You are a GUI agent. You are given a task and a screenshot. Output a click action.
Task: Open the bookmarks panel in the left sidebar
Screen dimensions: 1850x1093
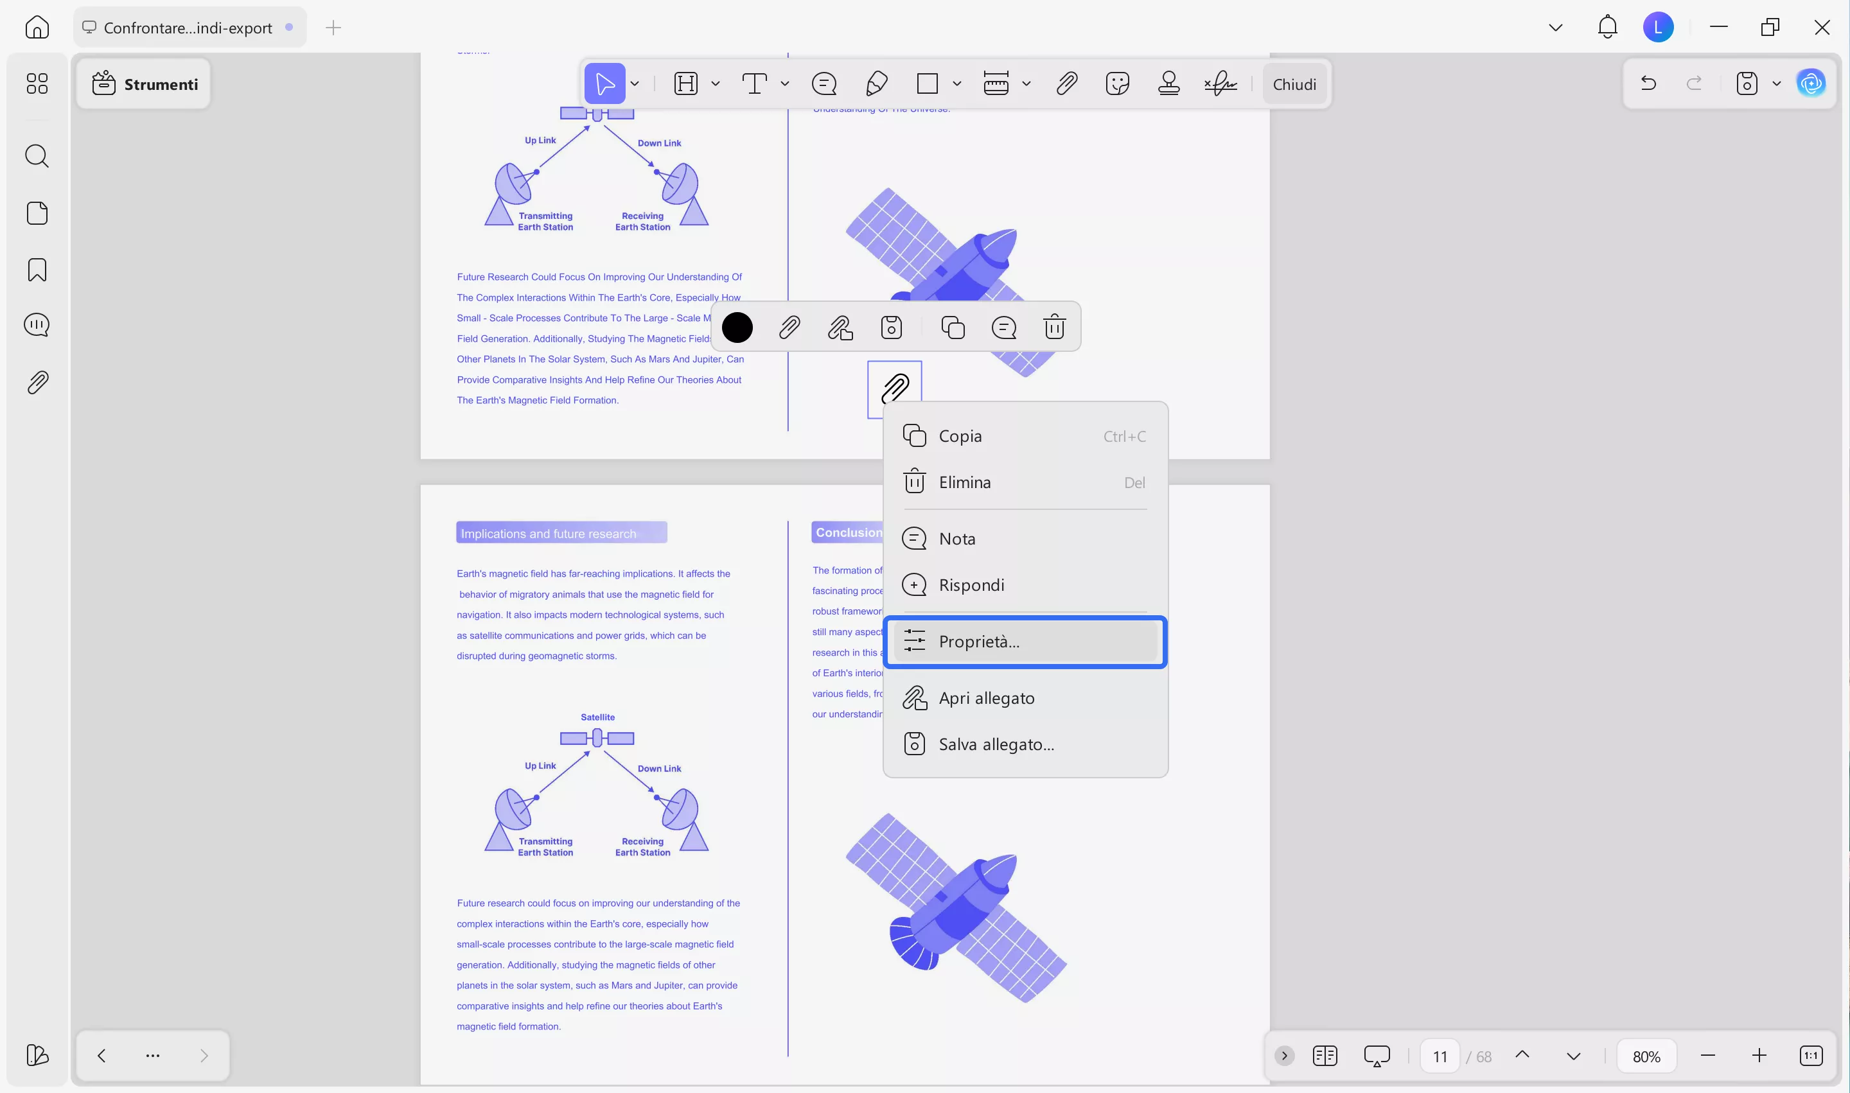[x=37, y=270]
